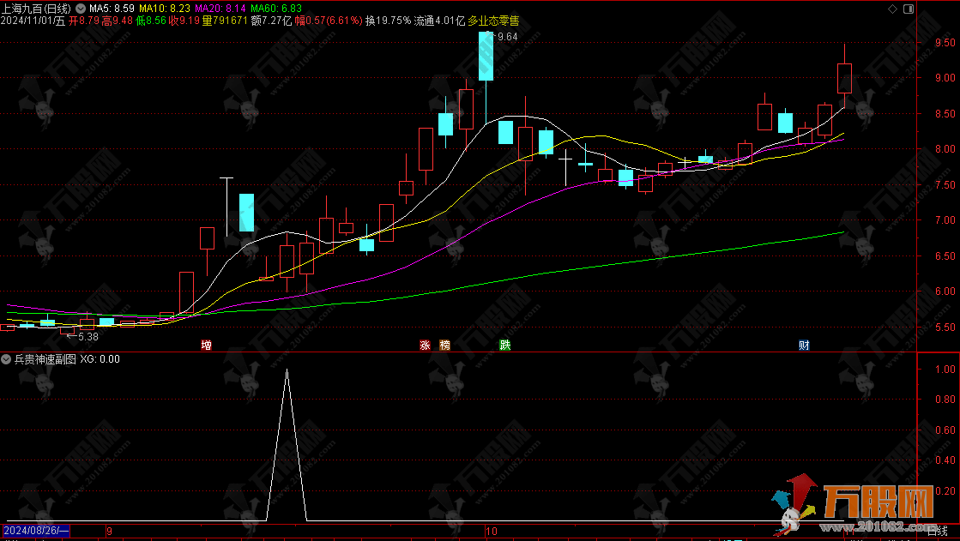Image resolution: width=960 pixels, height=541 pixels.
Task: Click the 7.50 price axis label
Action: pyautogui.click(x=945, y=185)
